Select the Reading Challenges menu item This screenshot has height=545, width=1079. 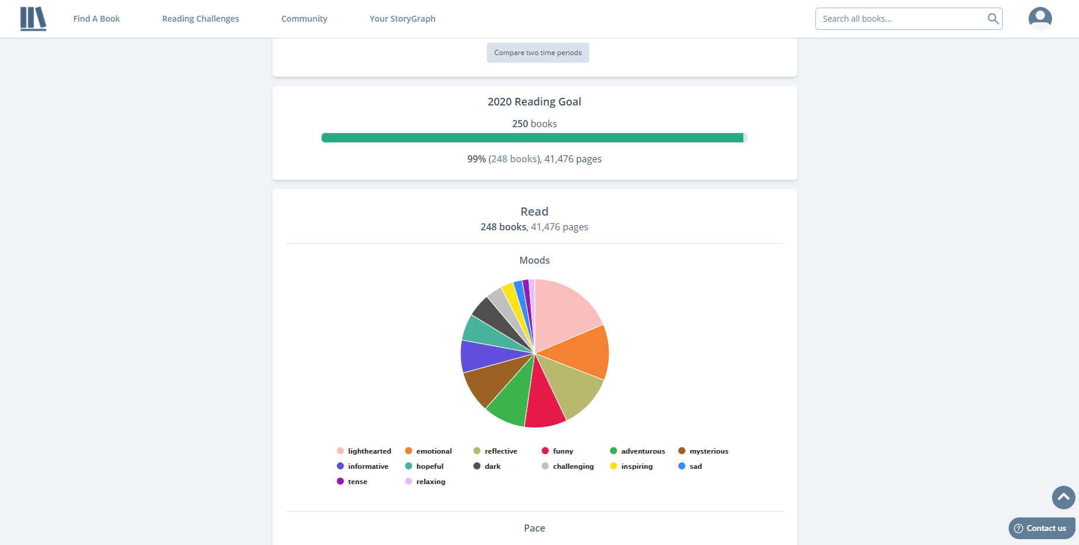point(200,18)
